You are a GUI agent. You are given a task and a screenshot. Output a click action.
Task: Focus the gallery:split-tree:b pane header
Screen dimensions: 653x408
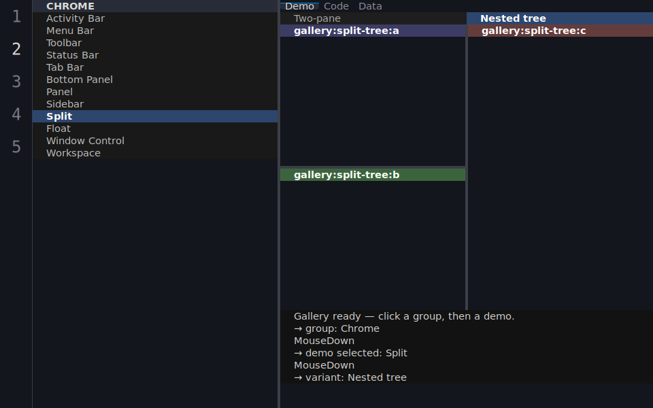coord(373,175)
